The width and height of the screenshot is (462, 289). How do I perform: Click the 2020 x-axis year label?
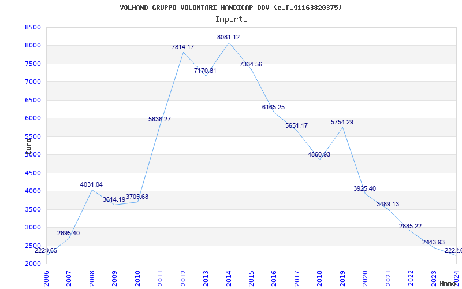366,279
